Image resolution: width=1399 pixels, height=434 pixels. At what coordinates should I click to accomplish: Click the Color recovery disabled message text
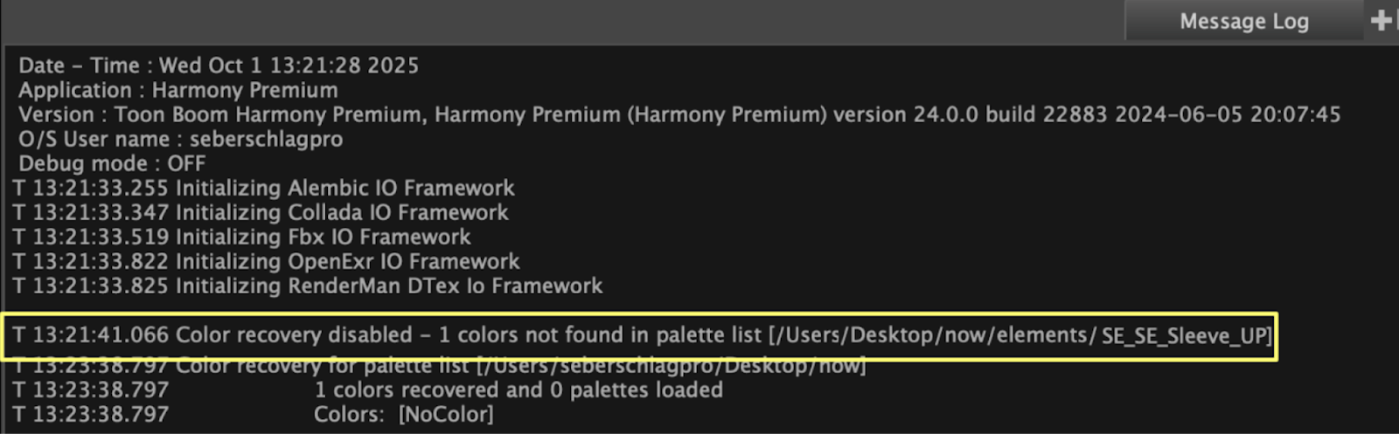click(x=294, y=334)
